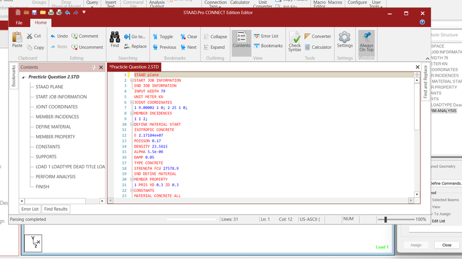
Task: Select DEFINE MATERIAL in Contents tree
Action: click(x=53, y=127)
